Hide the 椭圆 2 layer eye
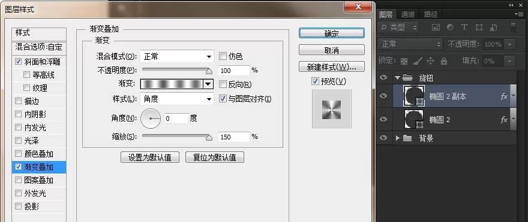Image resolution: width=528 pixels, height=222 pixels. point(383,119)
